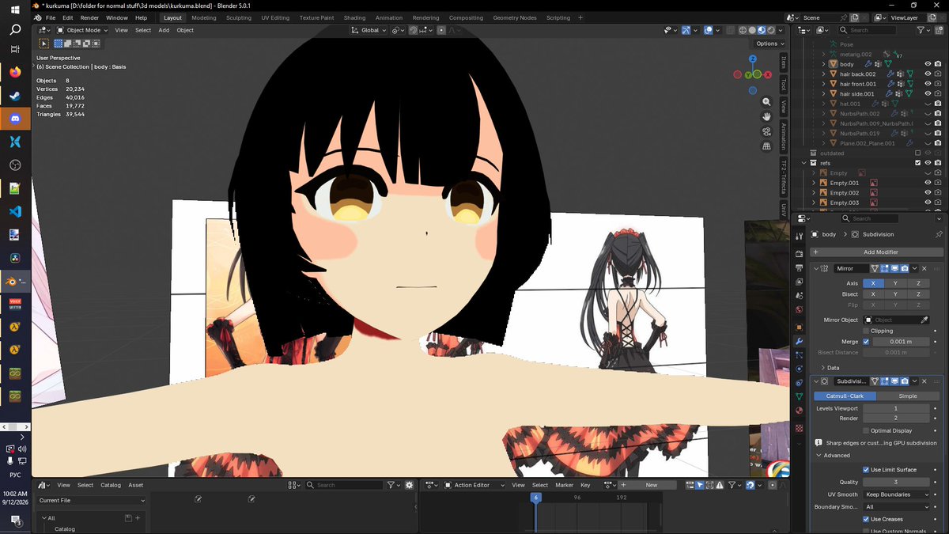
Task: Open the Edit menu in top bar
Action: tap(68, 17)
